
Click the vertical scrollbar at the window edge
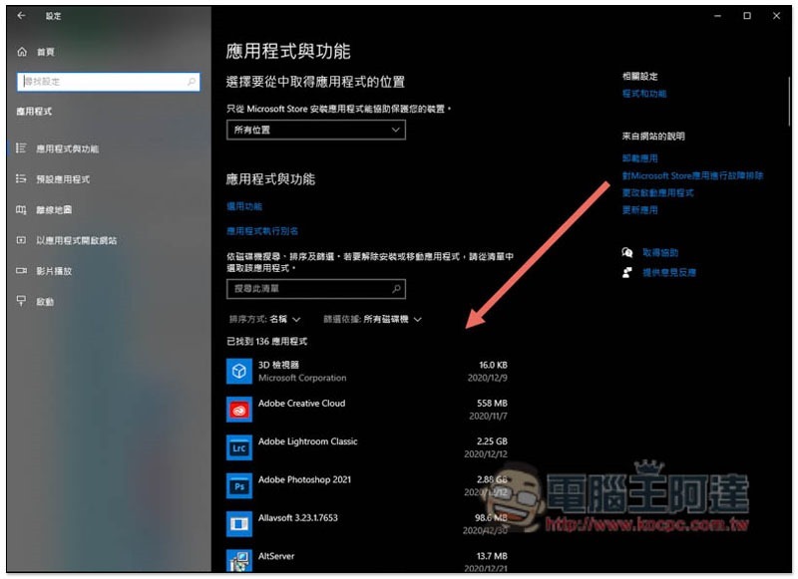click(789, 102)
